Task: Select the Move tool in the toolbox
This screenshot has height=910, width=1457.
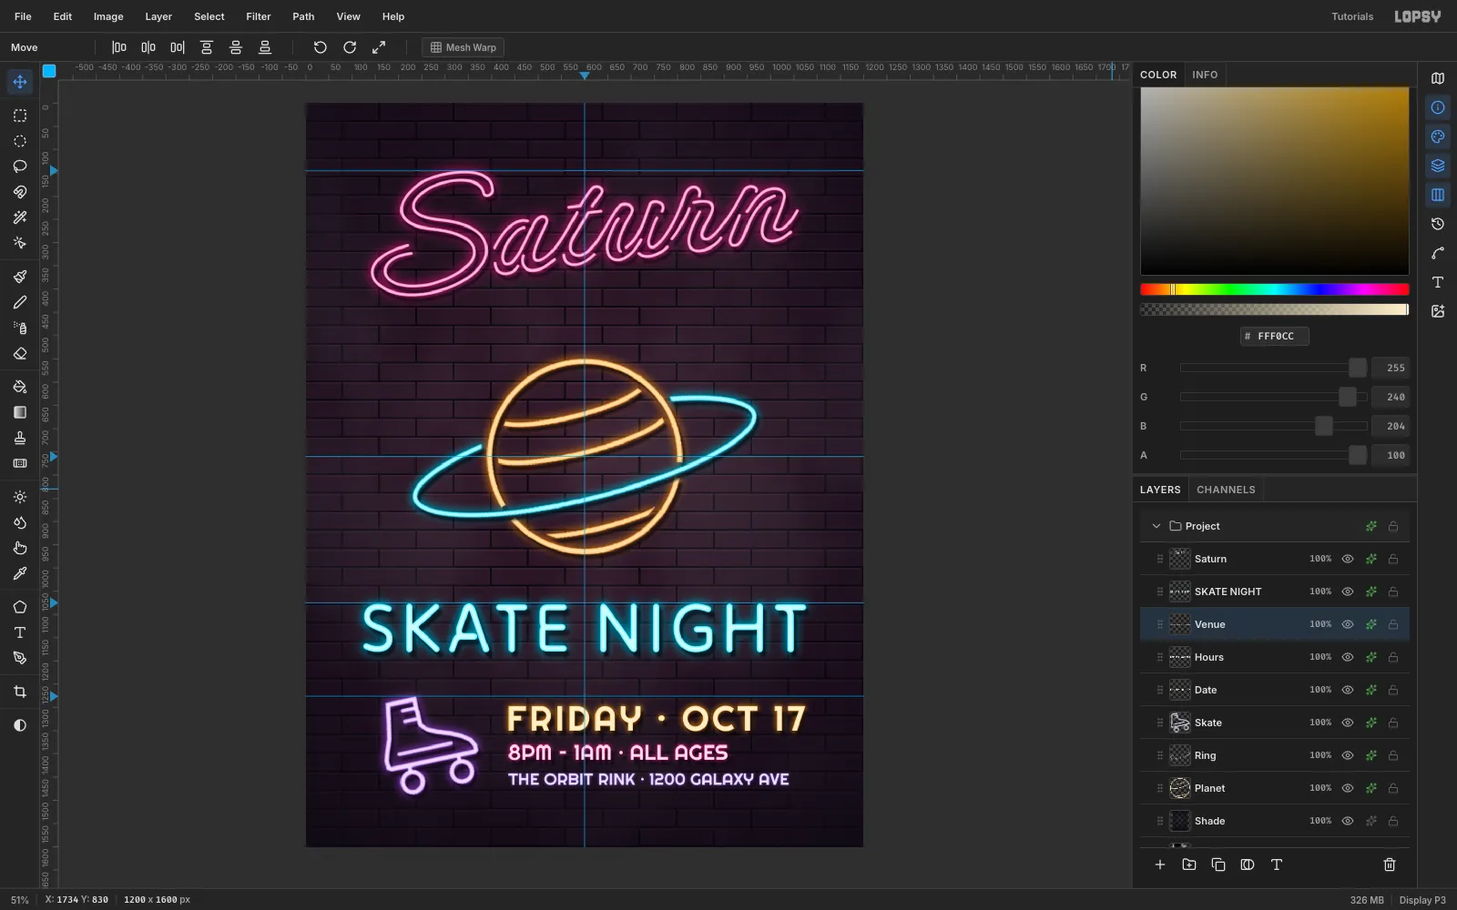Action: point(19,82)
